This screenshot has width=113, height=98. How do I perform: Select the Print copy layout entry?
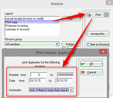click(32, 22)
